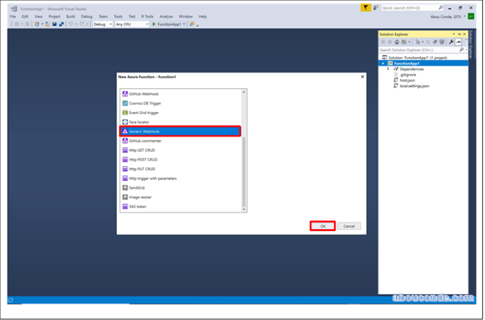Select the SendGrid function template
The width and height of the screenshot is (485, 320).
137,188
